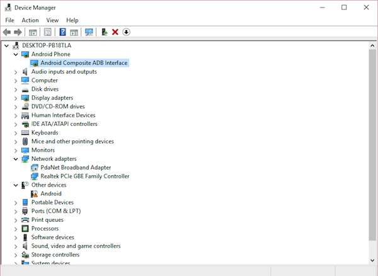The image size is (378, 276).
Task: Select the DESKTOP-PB18TLA computer name
Action: [47, 45]
